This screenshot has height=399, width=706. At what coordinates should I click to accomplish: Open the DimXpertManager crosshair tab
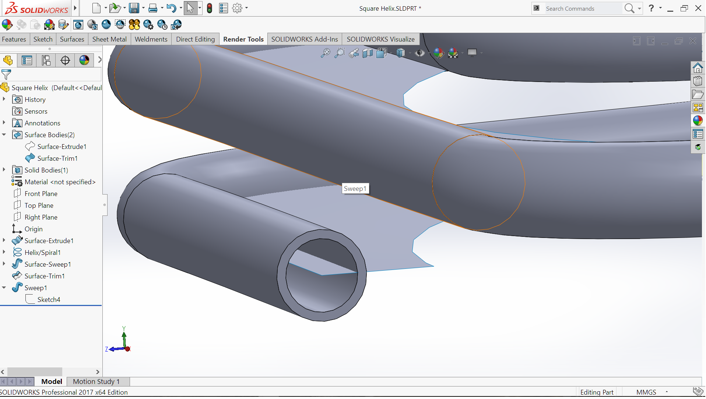pyautogui.click(x=65, y=60)
